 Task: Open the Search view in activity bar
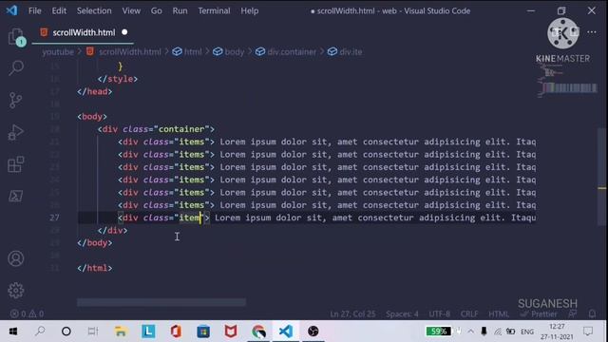(16, 67)
